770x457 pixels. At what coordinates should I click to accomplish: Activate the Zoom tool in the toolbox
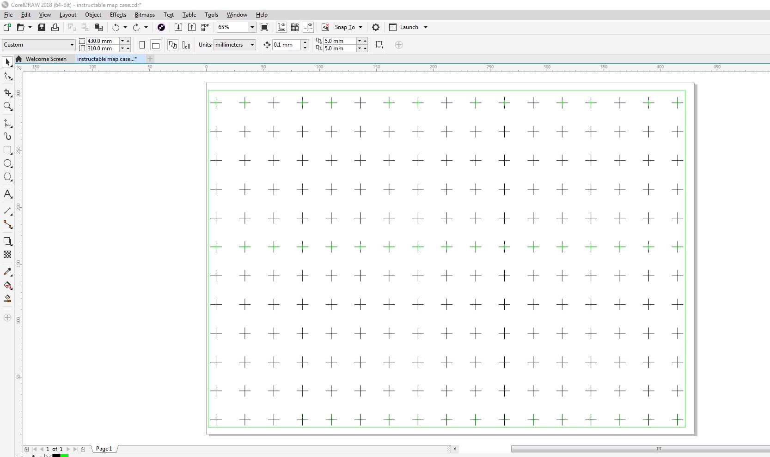7,107
